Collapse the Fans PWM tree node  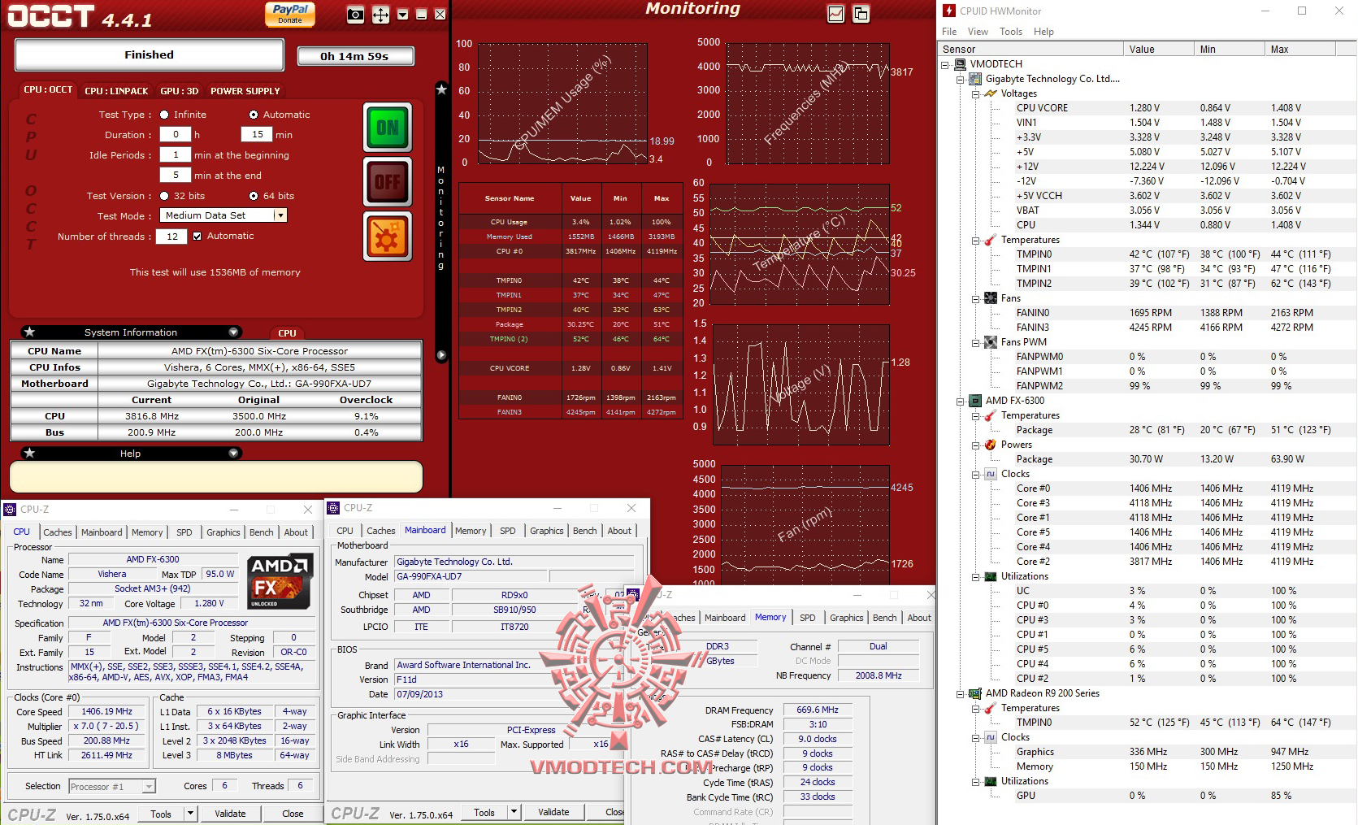click(975, 343)
